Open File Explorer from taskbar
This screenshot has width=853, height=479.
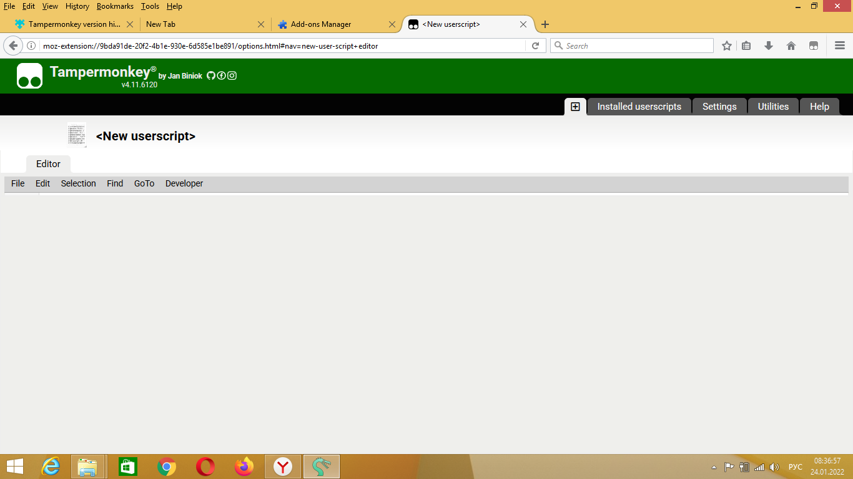tap(87, 467)
